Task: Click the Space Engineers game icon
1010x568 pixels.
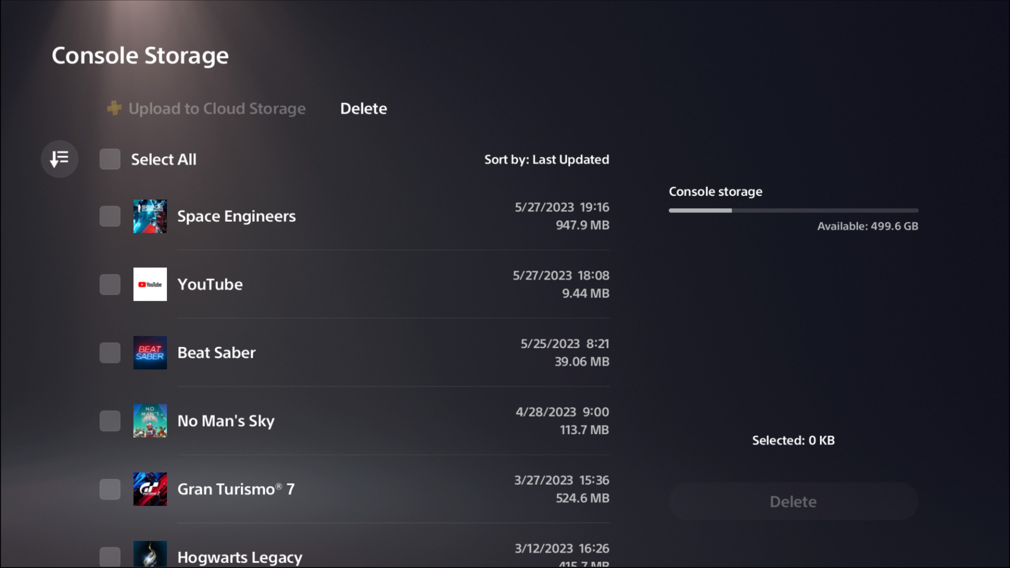Action: coord(150,216)
